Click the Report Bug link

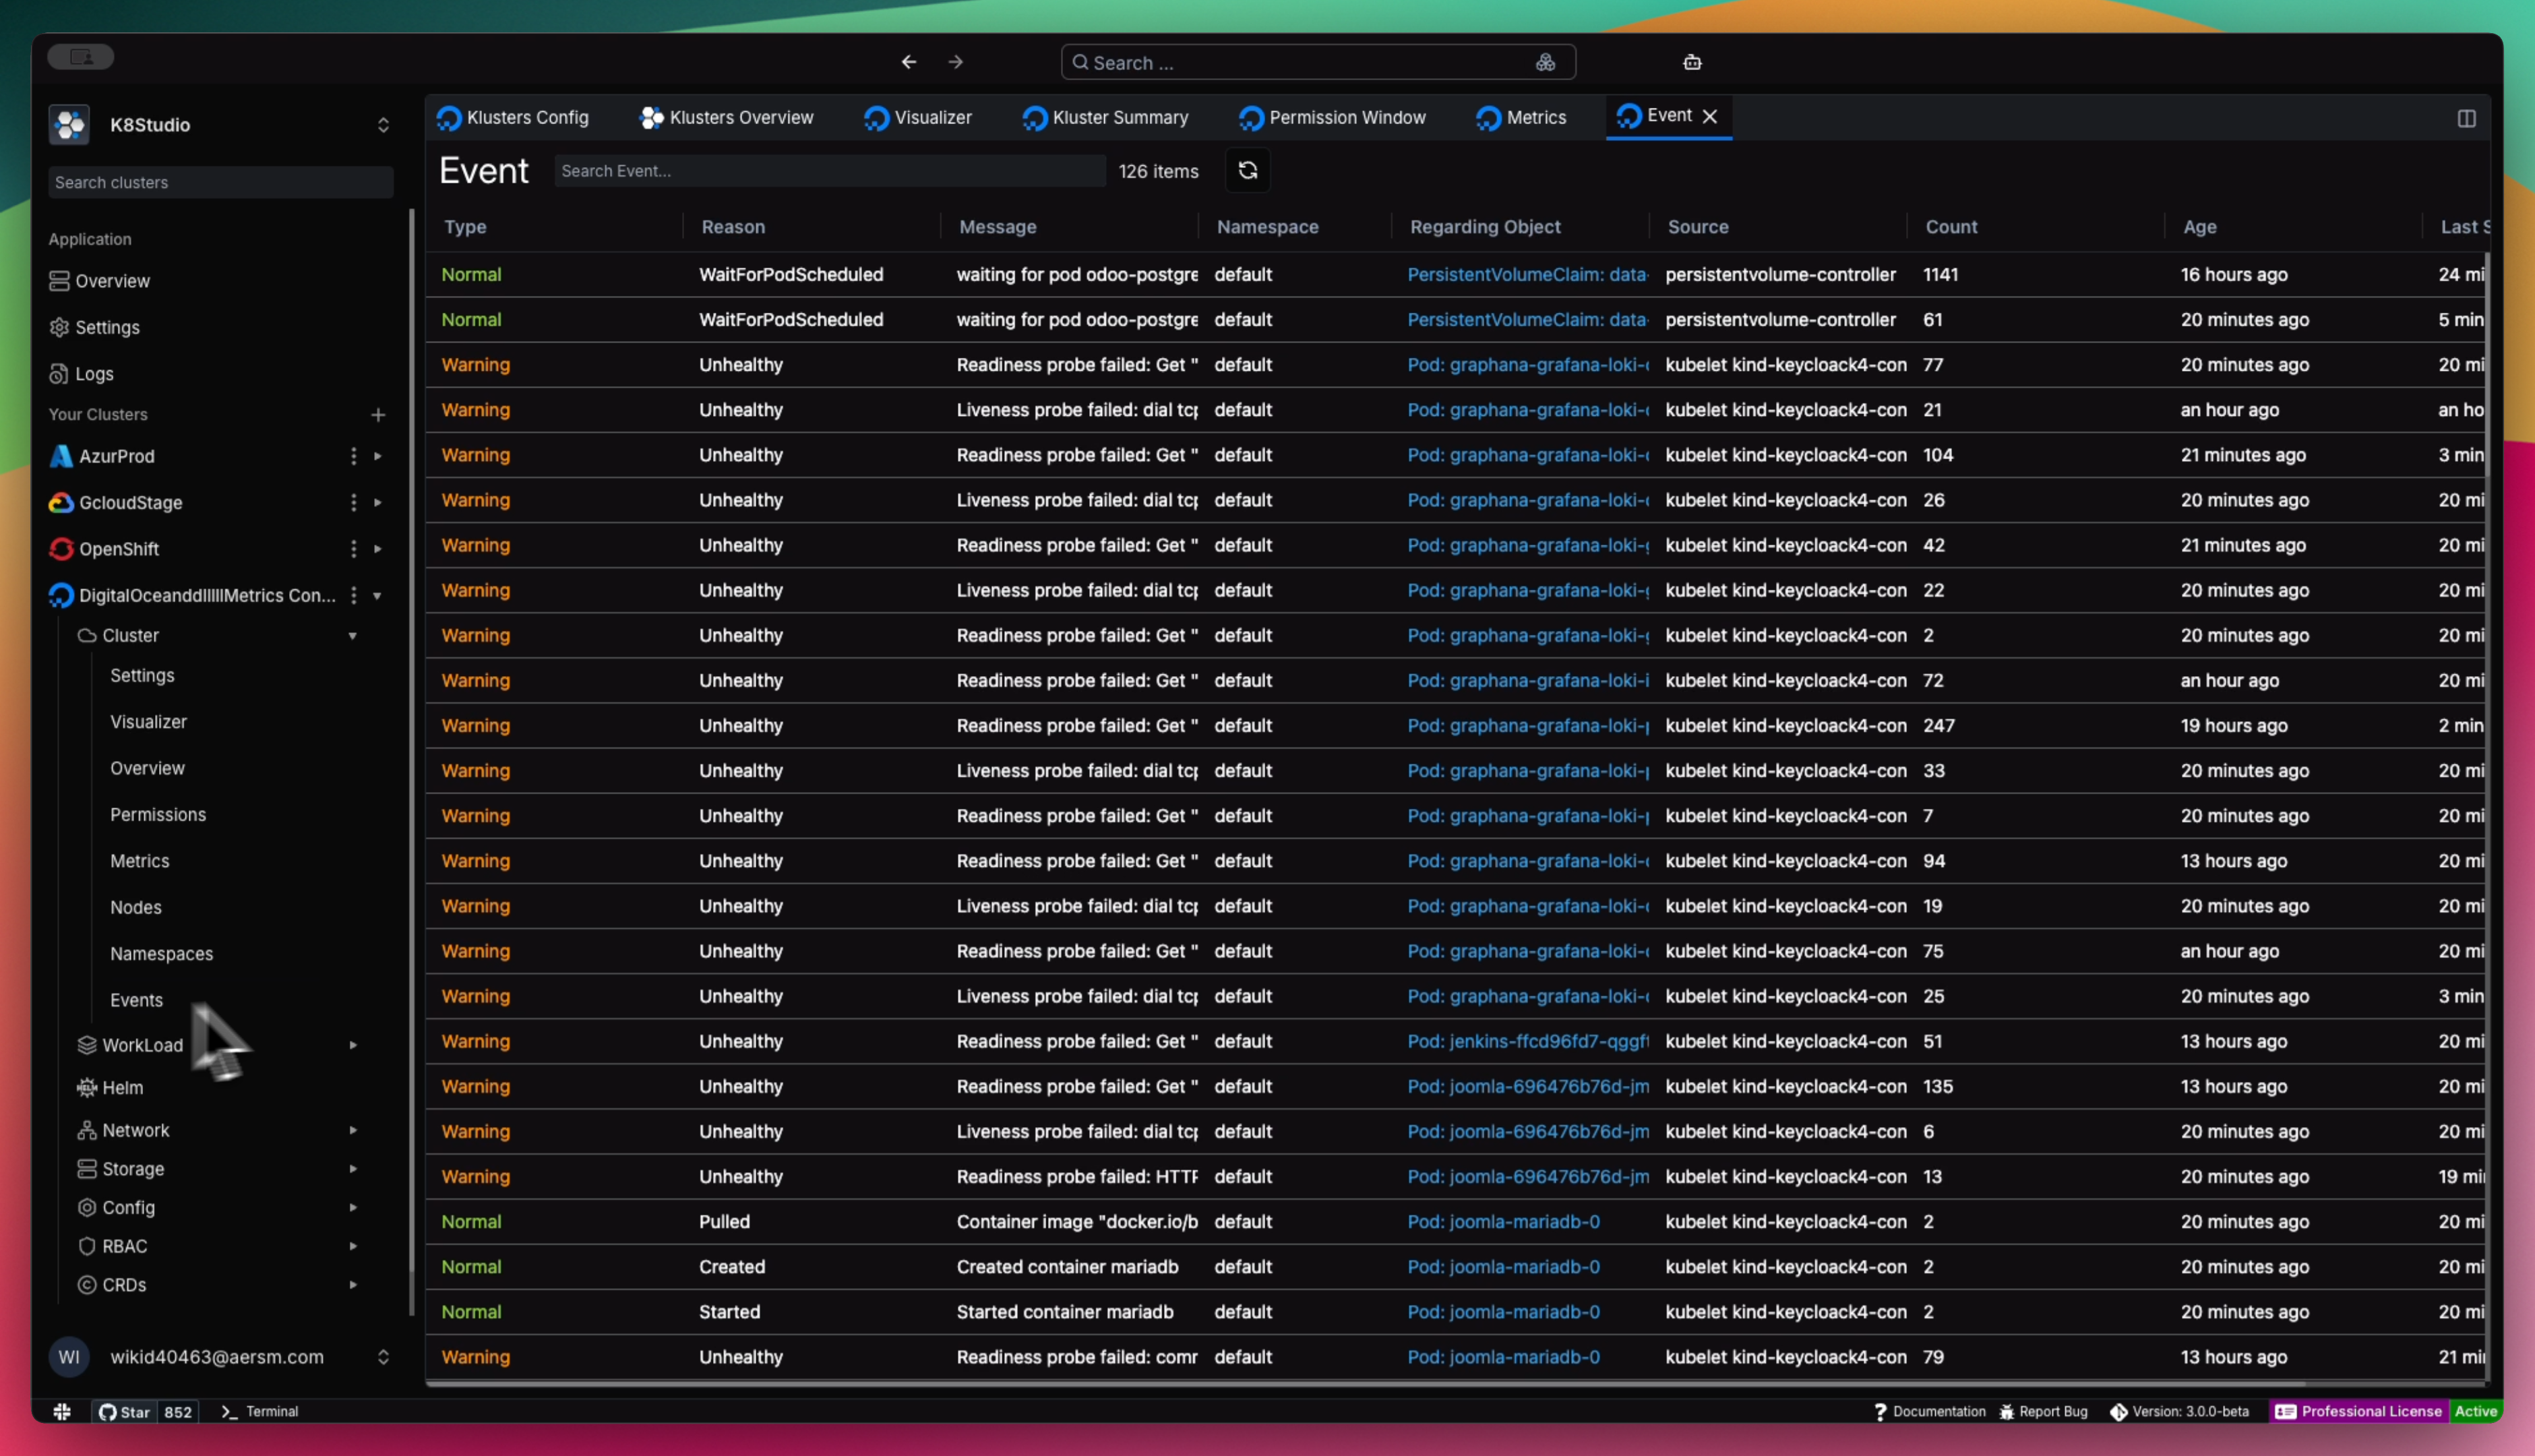(2042, 1411)
